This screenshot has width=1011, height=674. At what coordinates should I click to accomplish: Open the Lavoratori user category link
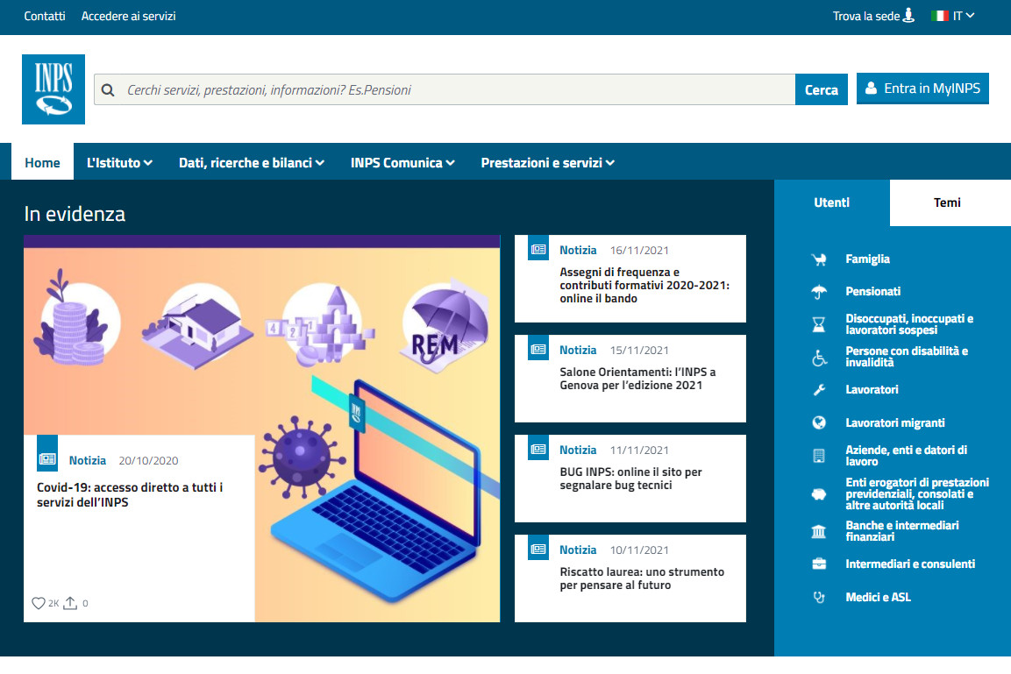872,390
